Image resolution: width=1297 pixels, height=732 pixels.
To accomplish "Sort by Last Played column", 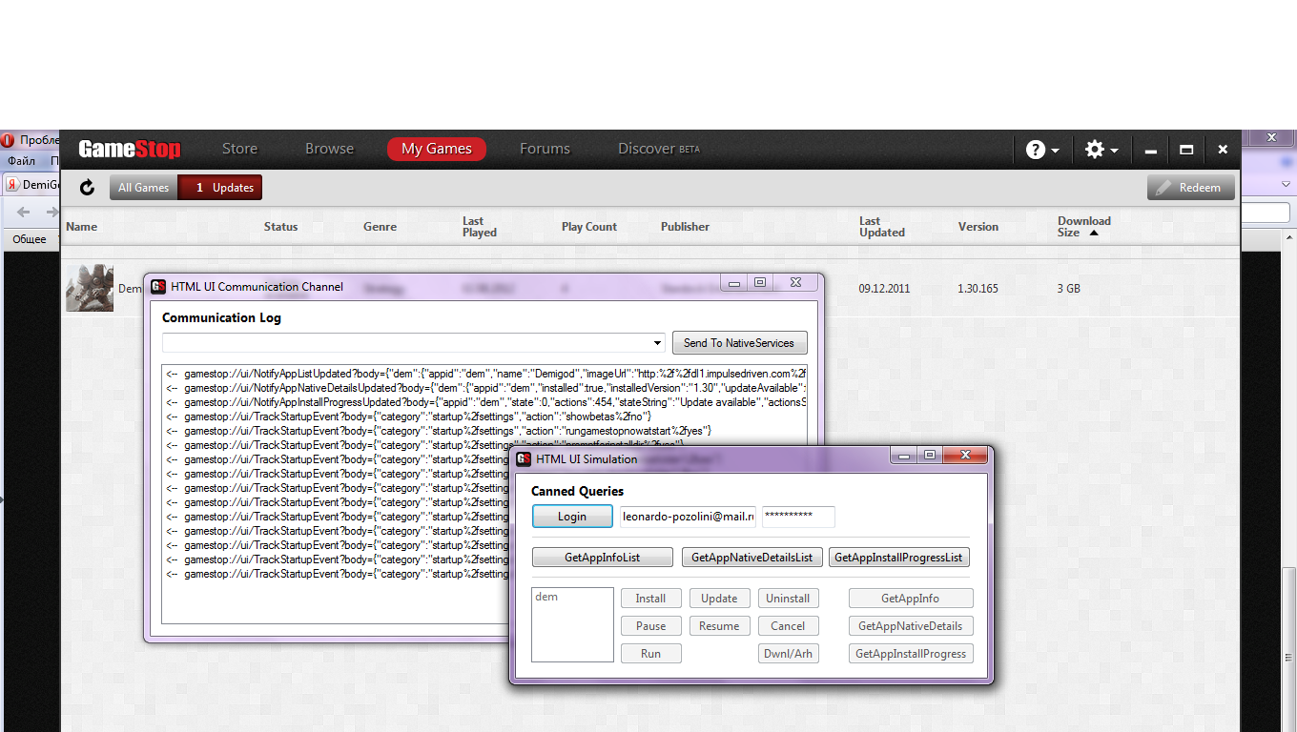I will click(x=480, y=227).
